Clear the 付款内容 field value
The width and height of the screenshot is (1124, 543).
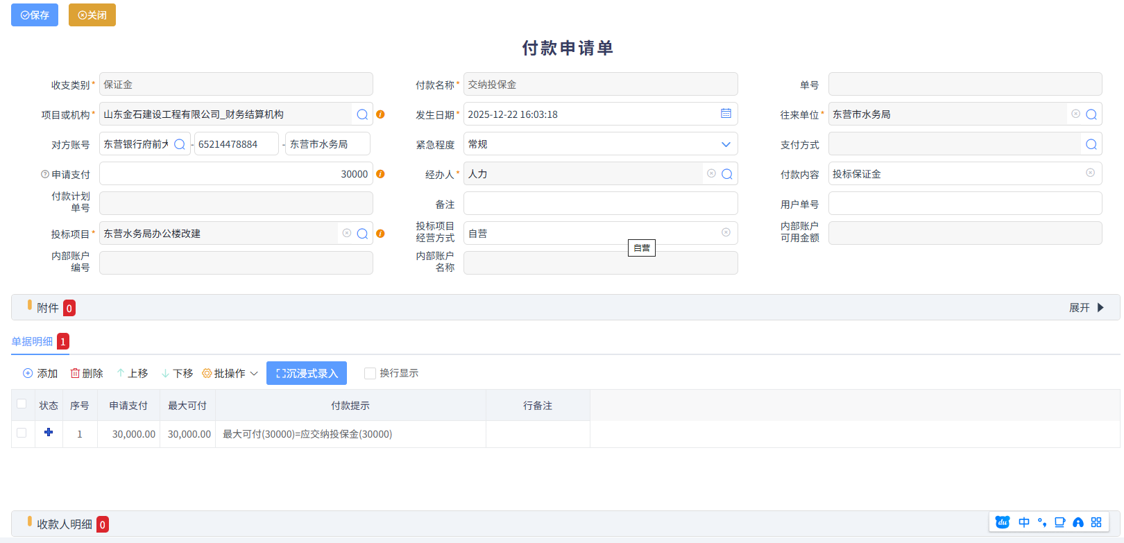point(1090,173)
